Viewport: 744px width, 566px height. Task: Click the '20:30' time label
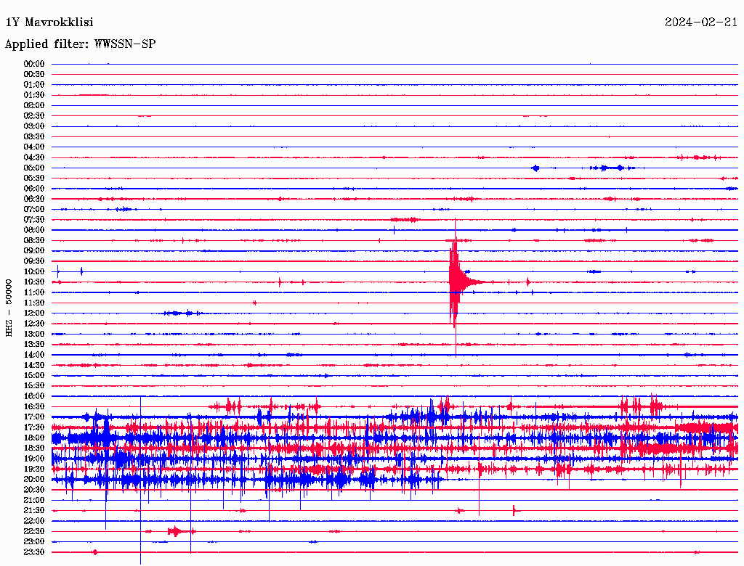click(x=33, y=490)
